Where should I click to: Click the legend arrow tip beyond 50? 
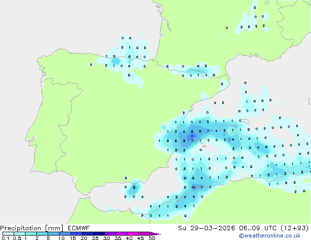click(155, 234)
